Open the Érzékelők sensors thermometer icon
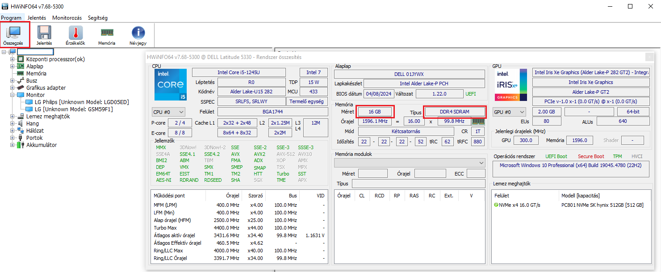 coord(75,35)
